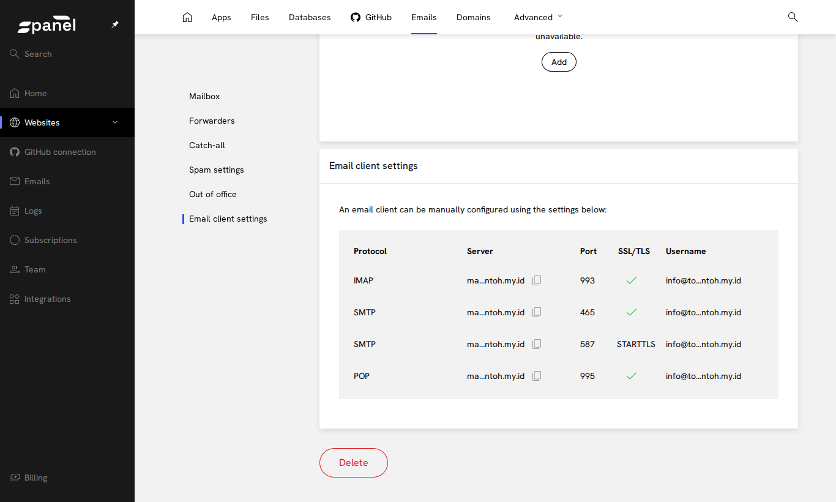Click the Billing icon in sidebar

coord(15,478)
